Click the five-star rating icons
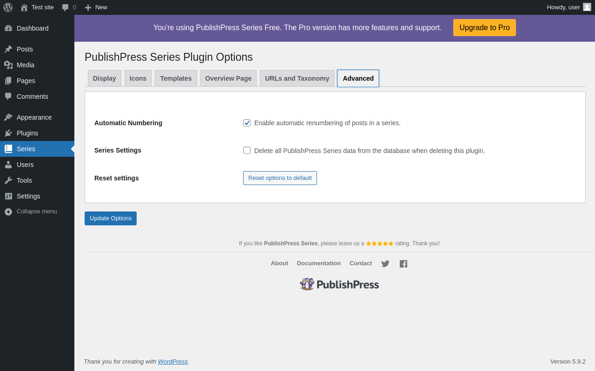Viewport: 595px width, 371px height. click(x=380, y=243)
